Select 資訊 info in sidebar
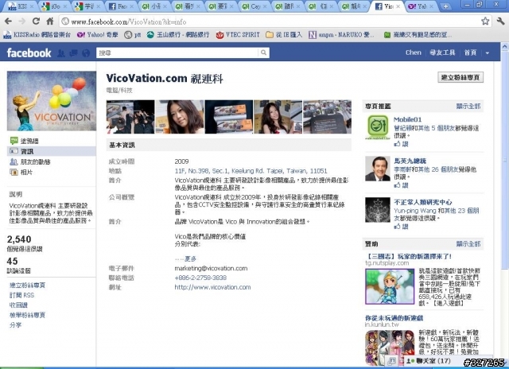Viewport: 509px width, 369px height. click(51, 151)
